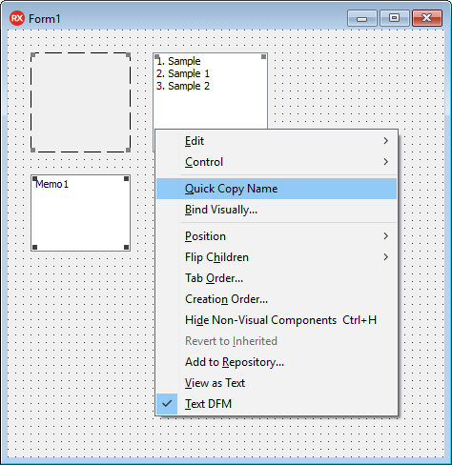Click the RX application icon in title bar
The height and width of the screenshot is (465, 452).
17,18
